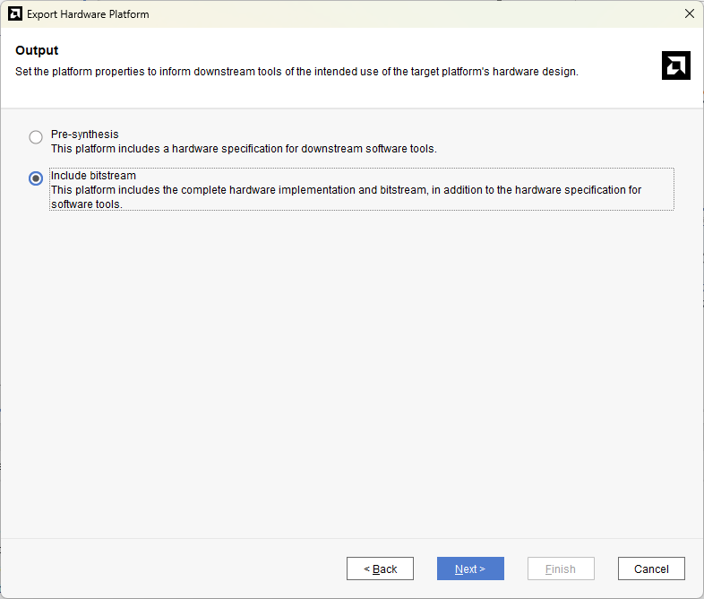Cancel the Export Hardware Platform wizard

pyautogui.click(x=651, y=569)
